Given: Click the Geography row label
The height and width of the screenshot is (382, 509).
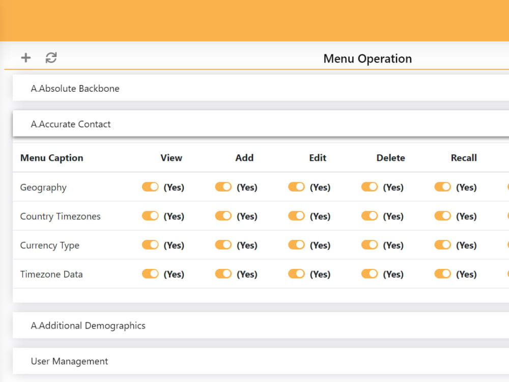Looking at the screenshot, I should (43, 187).
